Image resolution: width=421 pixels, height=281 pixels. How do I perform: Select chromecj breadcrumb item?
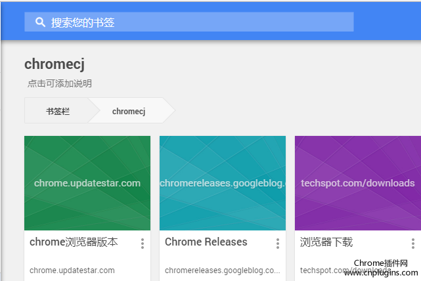point(129,111)
